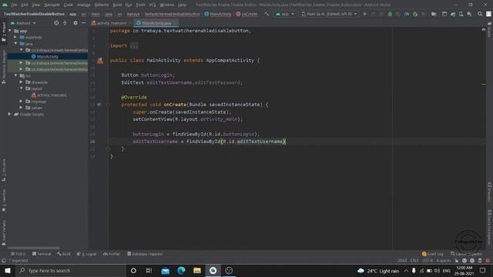
Task: Click the project panel settings gear icon
Action: tap(75, 23)
